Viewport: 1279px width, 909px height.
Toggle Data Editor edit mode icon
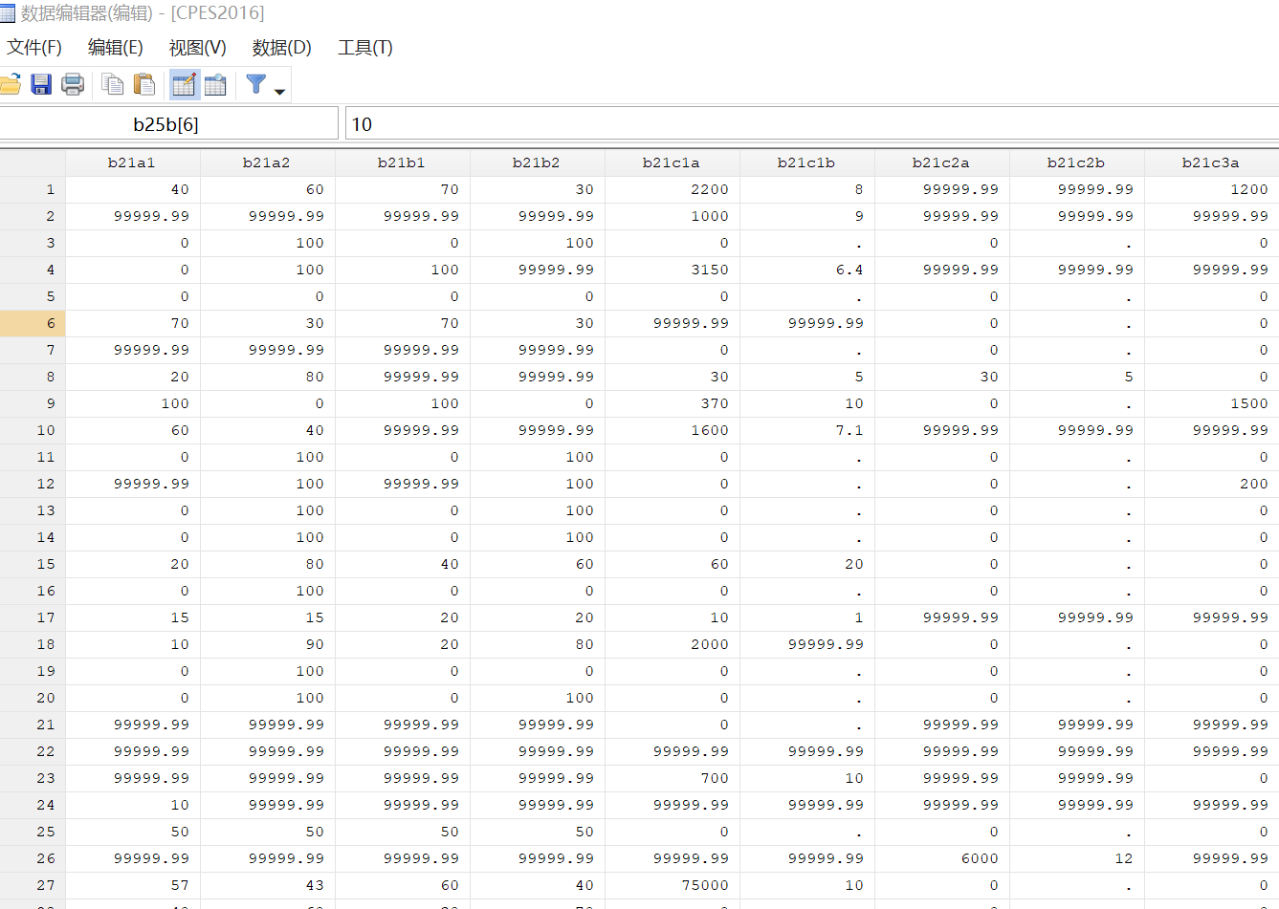pyautogui.click(x=184, y=85)
